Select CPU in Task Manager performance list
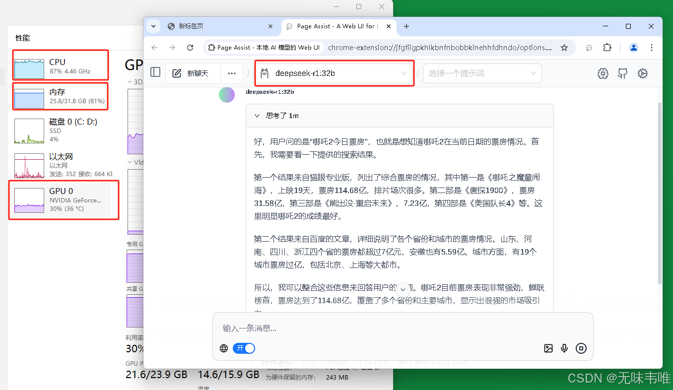 pyautogui.click(x=61, y=65)
